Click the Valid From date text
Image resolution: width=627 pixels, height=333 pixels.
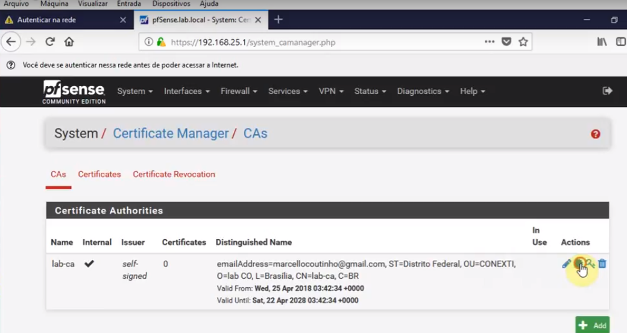coord(309,288)
